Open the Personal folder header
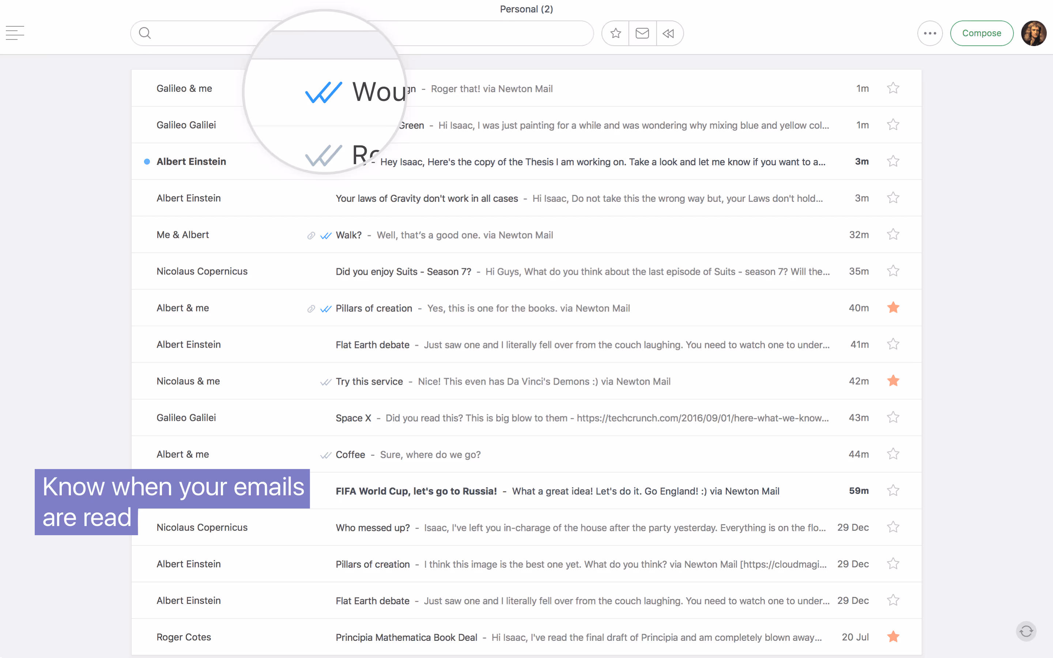The image size is (1053, 658). [526, 9]
